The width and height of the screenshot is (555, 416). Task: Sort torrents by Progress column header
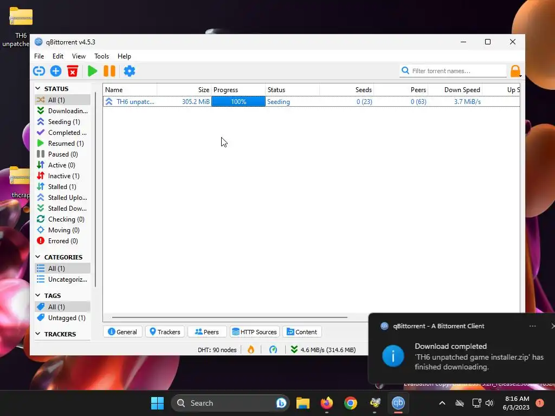238,90
